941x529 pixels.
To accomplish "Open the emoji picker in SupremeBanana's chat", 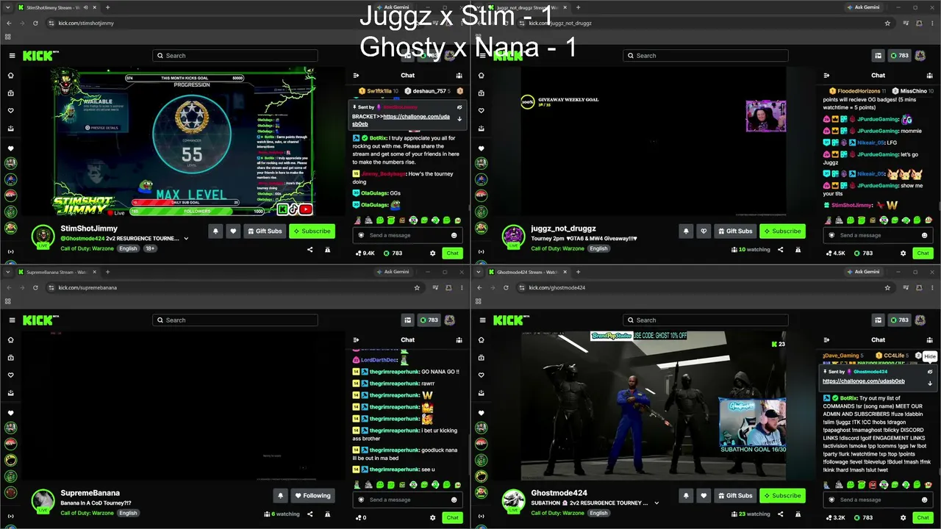I will 454,500.
